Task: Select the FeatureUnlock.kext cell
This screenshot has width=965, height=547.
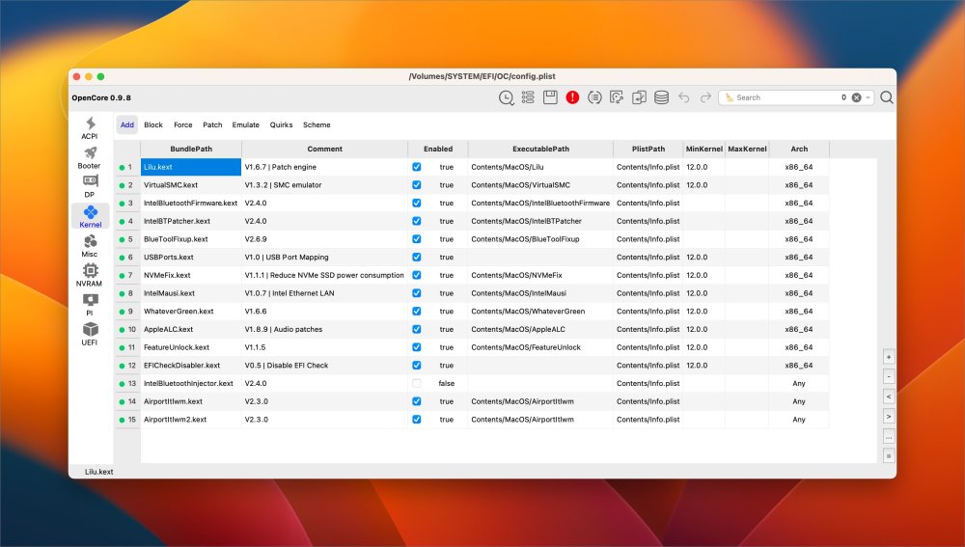Action: [191, 347]
